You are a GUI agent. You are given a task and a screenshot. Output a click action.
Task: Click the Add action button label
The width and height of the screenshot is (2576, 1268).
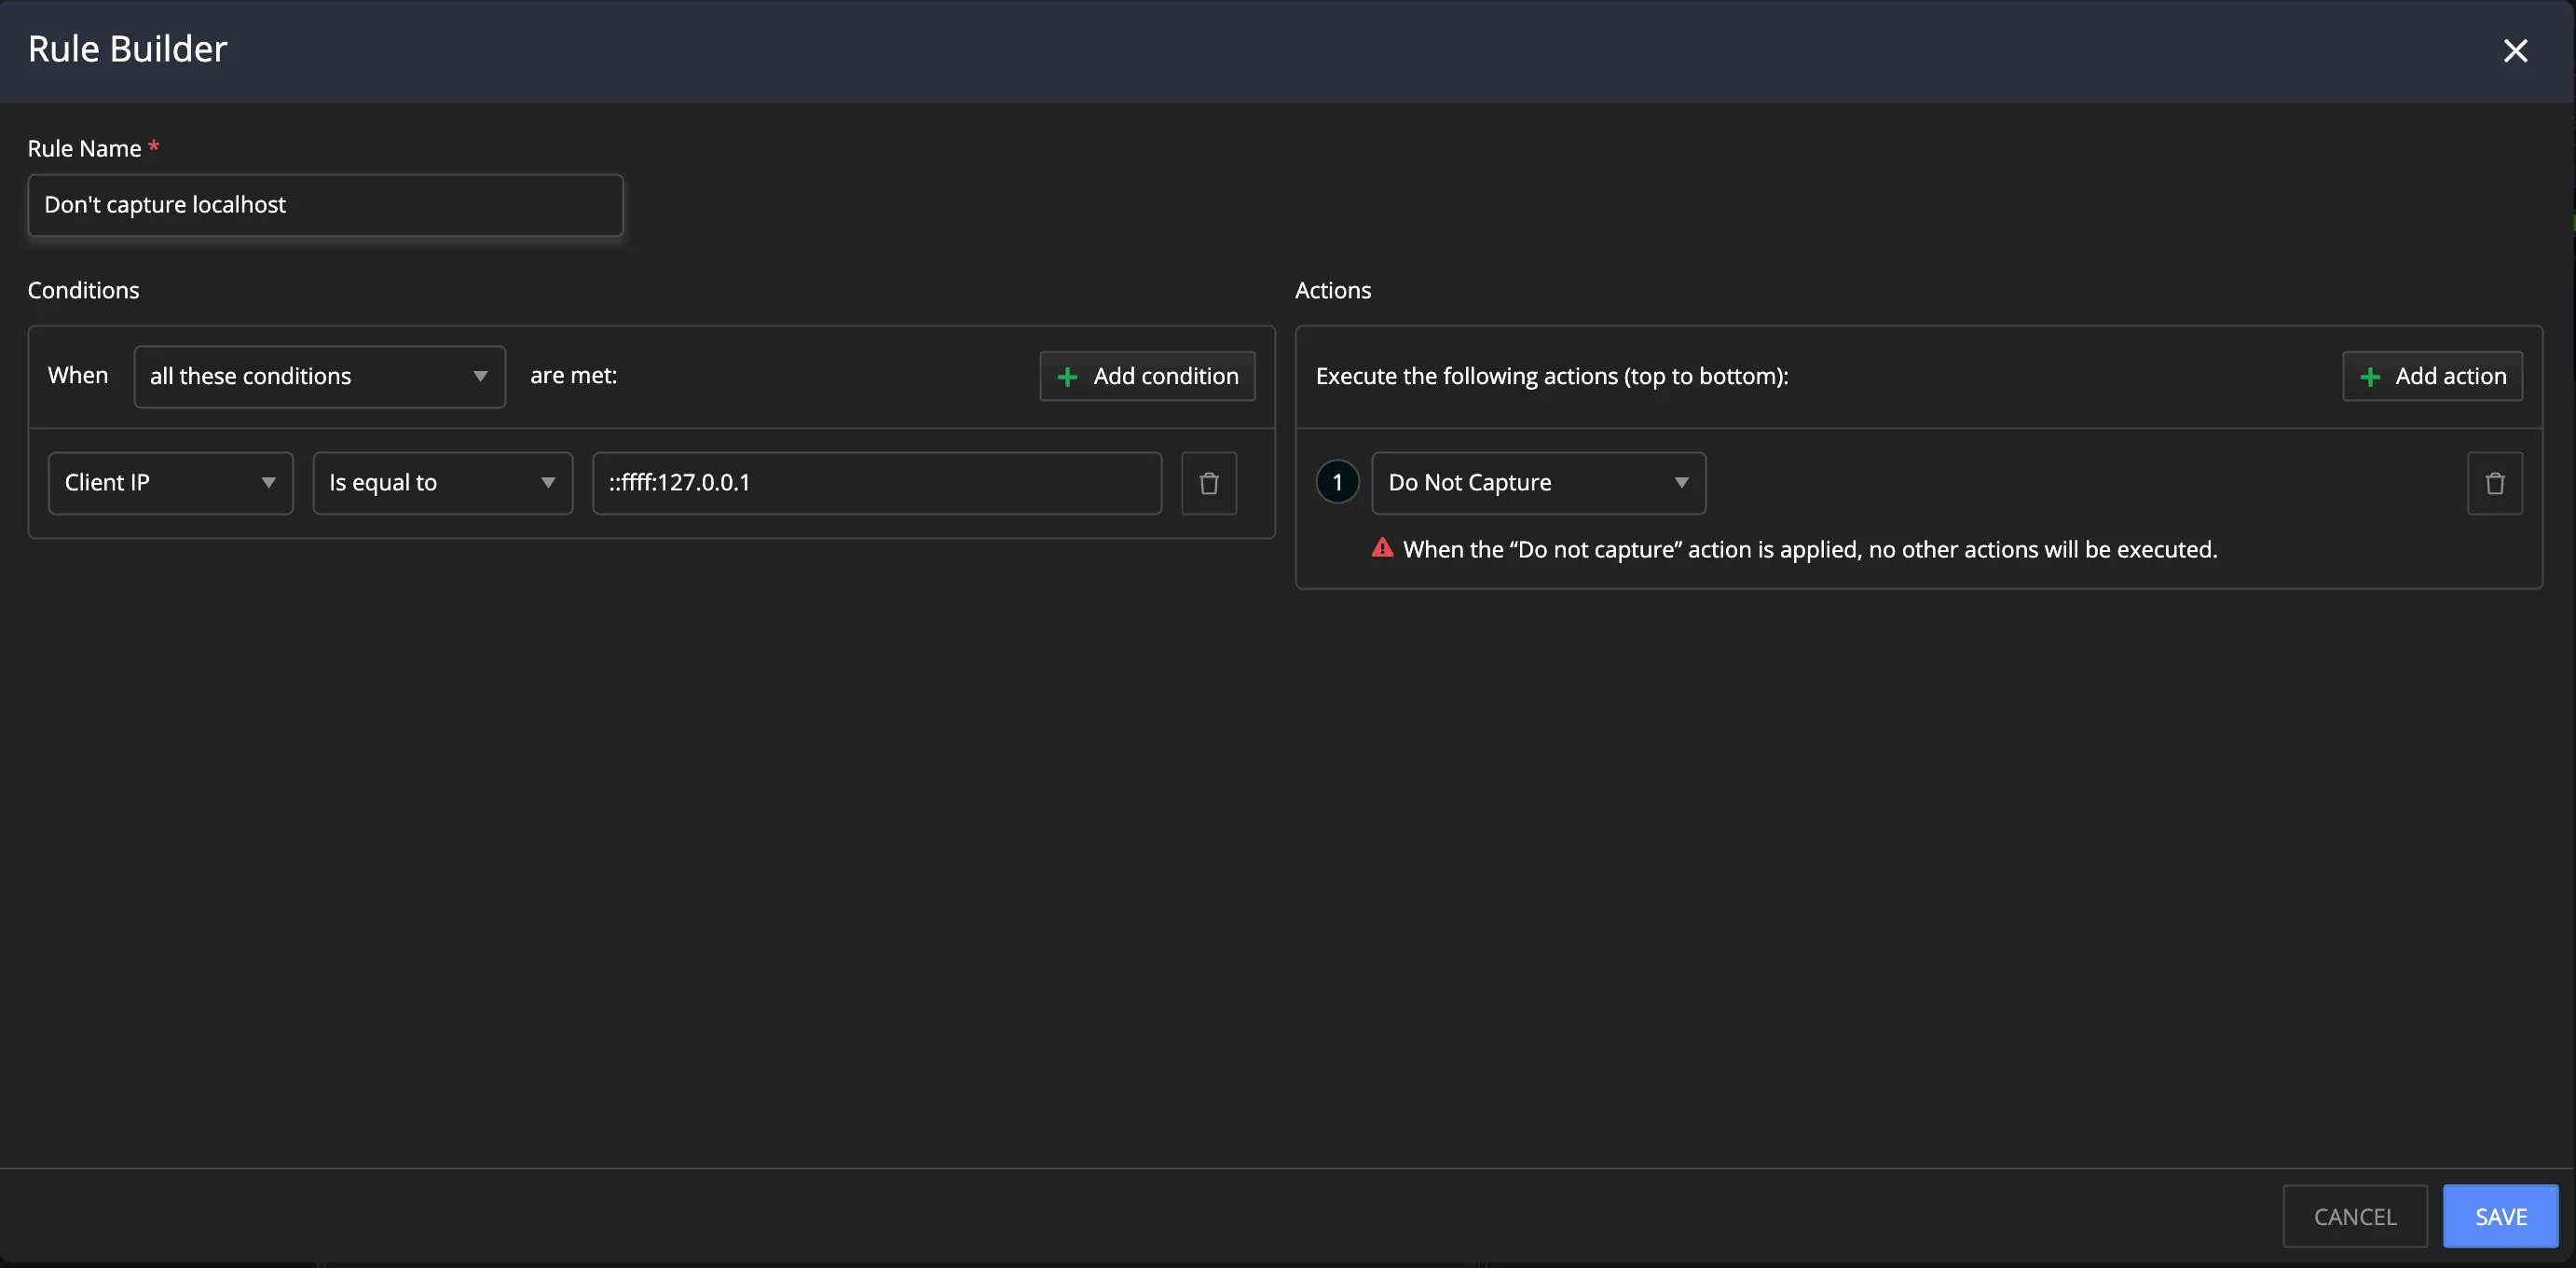2450,377
